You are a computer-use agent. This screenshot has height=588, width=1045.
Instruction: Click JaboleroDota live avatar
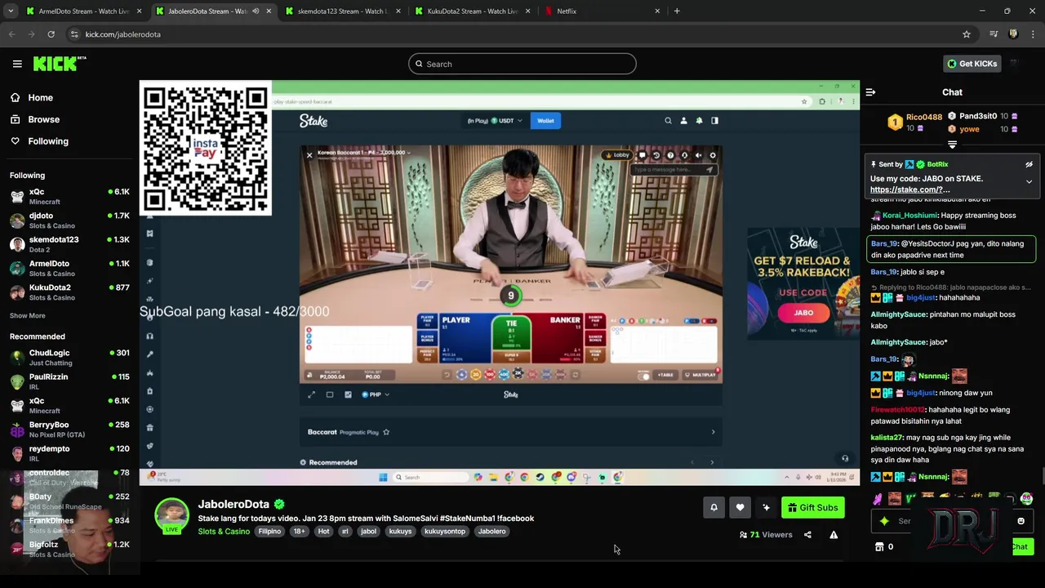(x=171, y=516)
